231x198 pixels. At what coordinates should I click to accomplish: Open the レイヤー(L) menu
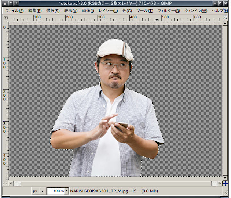click(108, 11)
